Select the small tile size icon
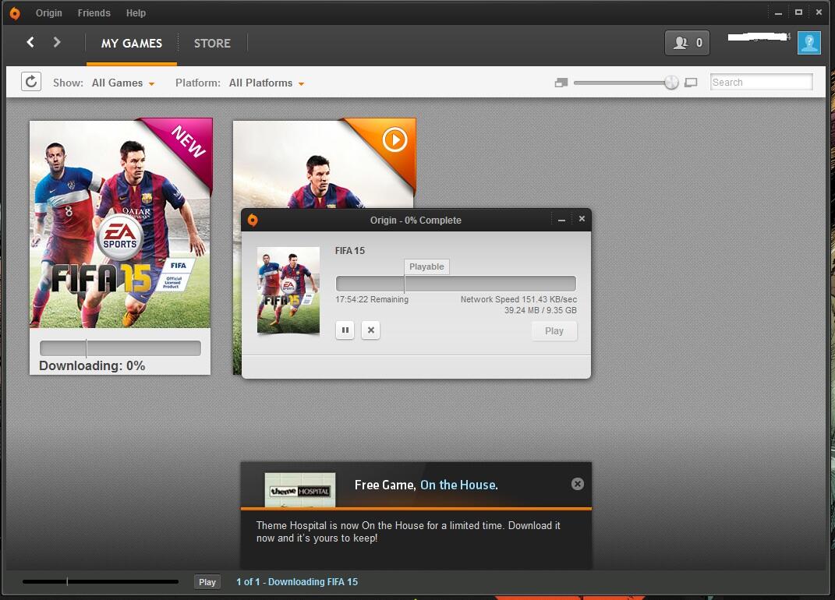 (561, 83)
